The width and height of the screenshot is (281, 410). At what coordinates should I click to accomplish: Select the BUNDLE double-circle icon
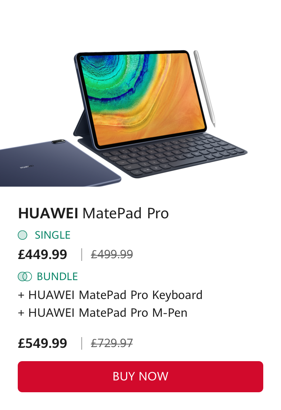(25, 276)
